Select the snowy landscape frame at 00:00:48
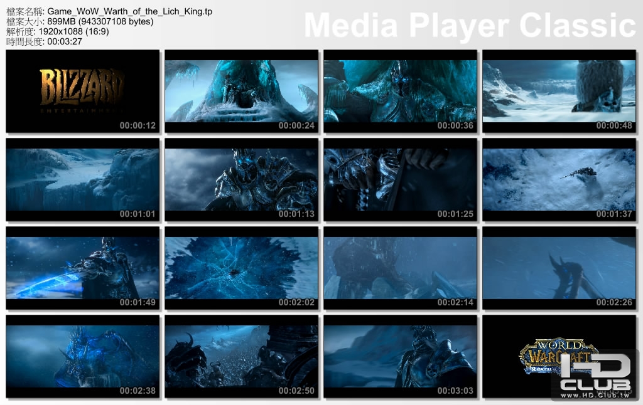The image size is (643, 405). pos(558,90)
